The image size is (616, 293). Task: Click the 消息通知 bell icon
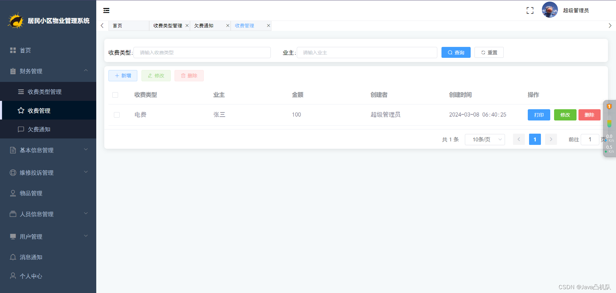coord(13,257)
